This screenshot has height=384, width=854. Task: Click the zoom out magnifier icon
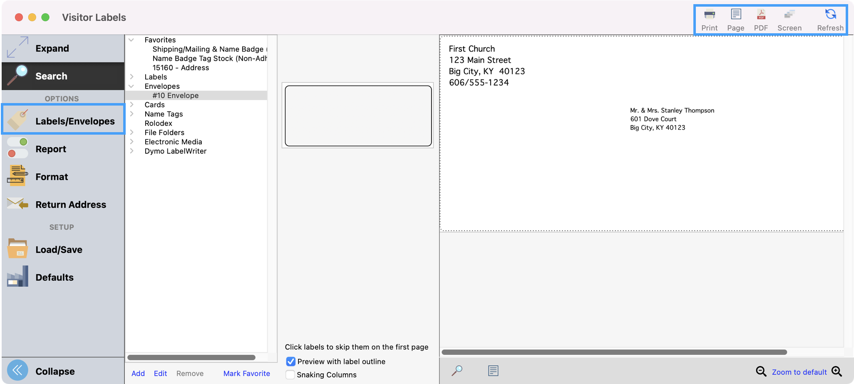tap(761, 372)
